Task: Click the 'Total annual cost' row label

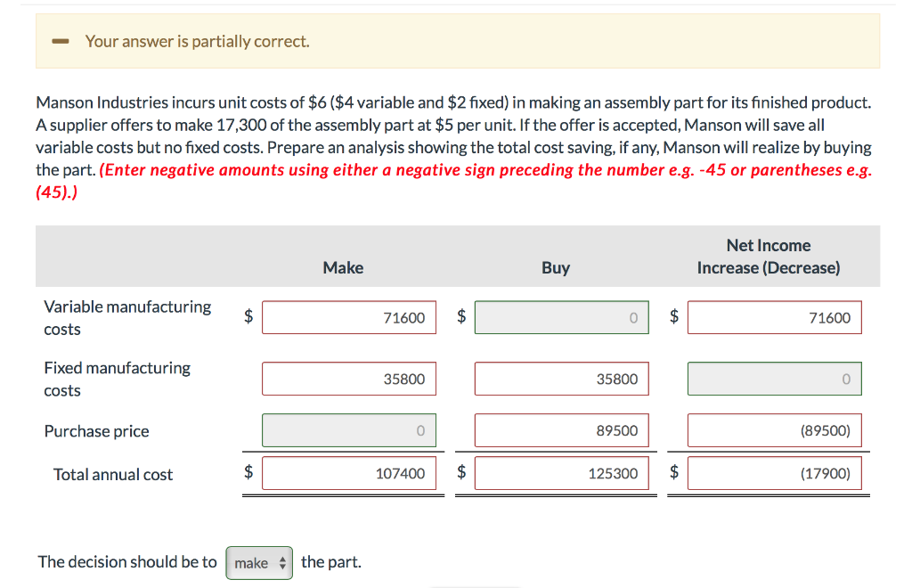Action: tap(112, 474)
